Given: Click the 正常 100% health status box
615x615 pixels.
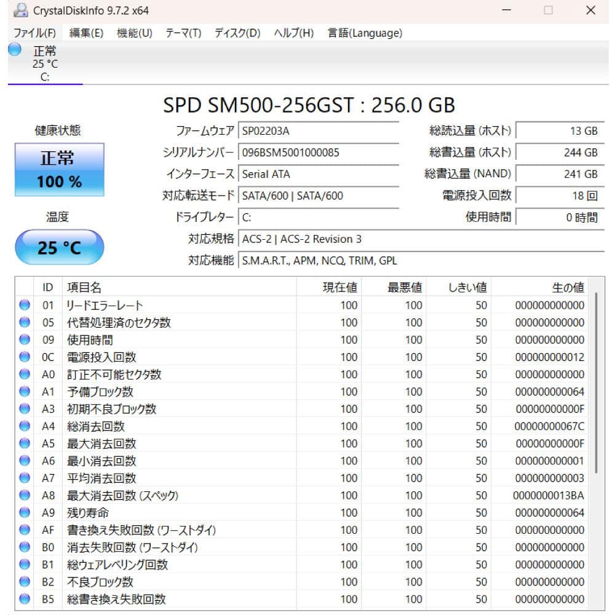Looking at the screenshot, I should (x=59, y=169).
